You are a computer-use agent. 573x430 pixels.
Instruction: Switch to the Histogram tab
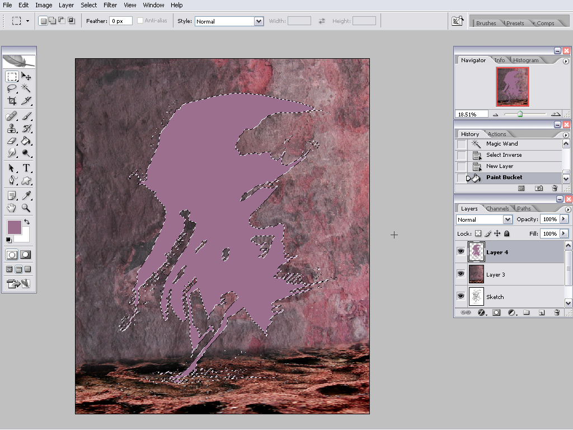tap(525, 60)
